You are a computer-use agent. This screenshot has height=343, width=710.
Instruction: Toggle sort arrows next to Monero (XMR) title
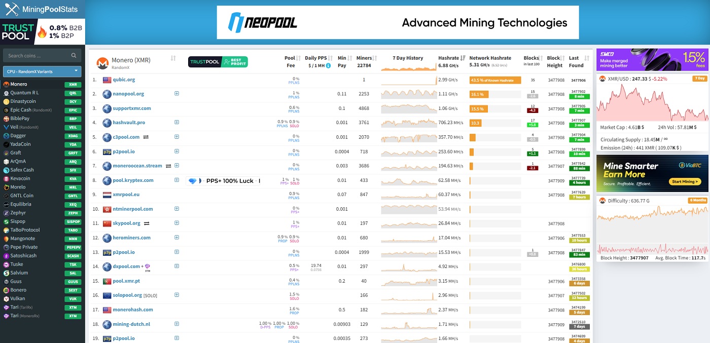coord(173,58)
